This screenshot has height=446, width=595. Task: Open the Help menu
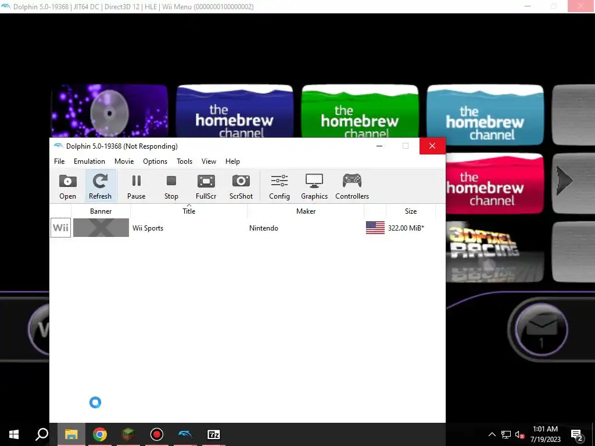click(x=232, y=161)
